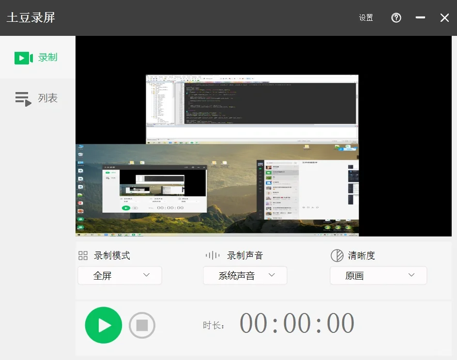The image size is (457, 360).
Task: Click the 00:00:00 duration timer
Action: (x=297, y=323)
